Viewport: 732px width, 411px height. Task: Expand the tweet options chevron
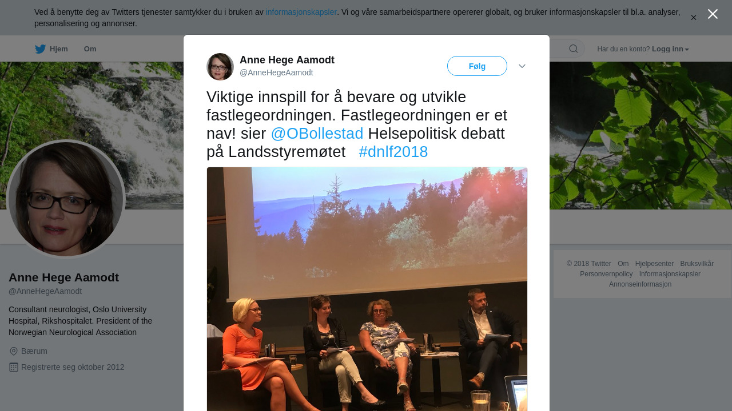(522, 66)
